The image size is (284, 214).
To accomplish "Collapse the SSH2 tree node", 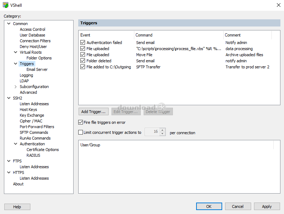I will (9, 98).
